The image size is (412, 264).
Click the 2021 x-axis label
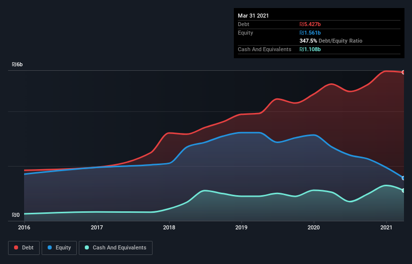386,227
